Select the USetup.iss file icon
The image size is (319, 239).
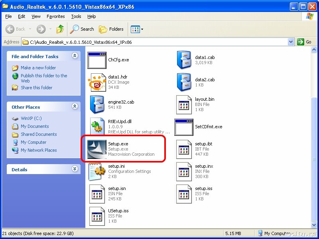coord(97,216)
